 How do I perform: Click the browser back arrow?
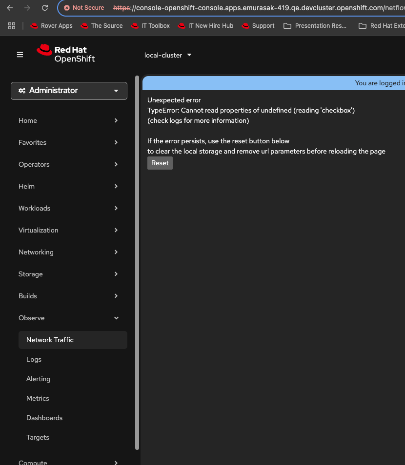click(10, 8)
